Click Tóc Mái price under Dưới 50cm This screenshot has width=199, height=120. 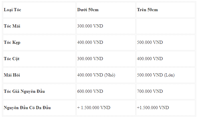(x=90, y=26)
